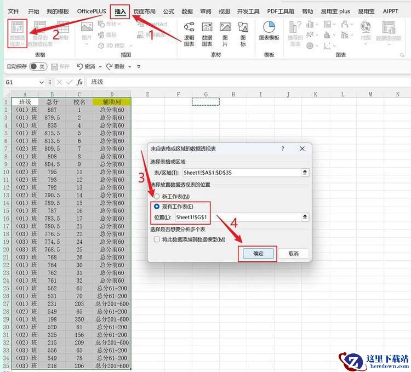Image resolution: width=411 pixels, height=372 pixels.
Task: Insert a statistic histogram chart
Action: tap(327, 35)
